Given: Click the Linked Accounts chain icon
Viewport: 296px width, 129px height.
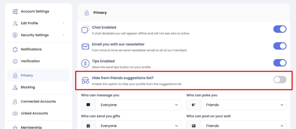Looking at the screenshot, I should pyautogui.click(x=15, y=113).
